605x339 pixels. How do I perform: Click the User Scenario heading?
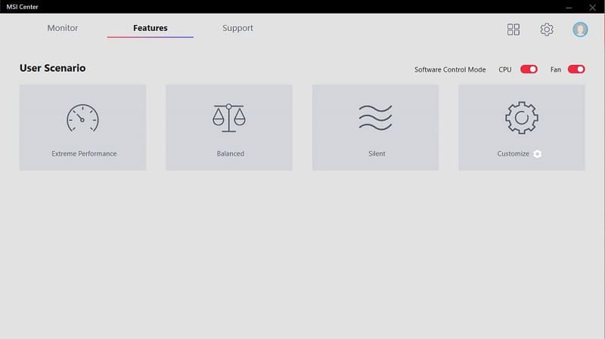52,68
